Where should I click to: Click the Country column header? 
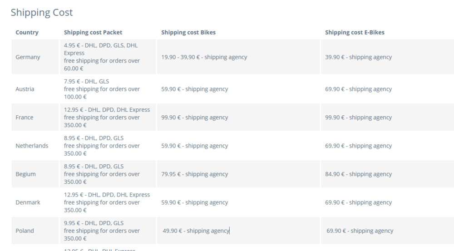[x=27, y=32]
